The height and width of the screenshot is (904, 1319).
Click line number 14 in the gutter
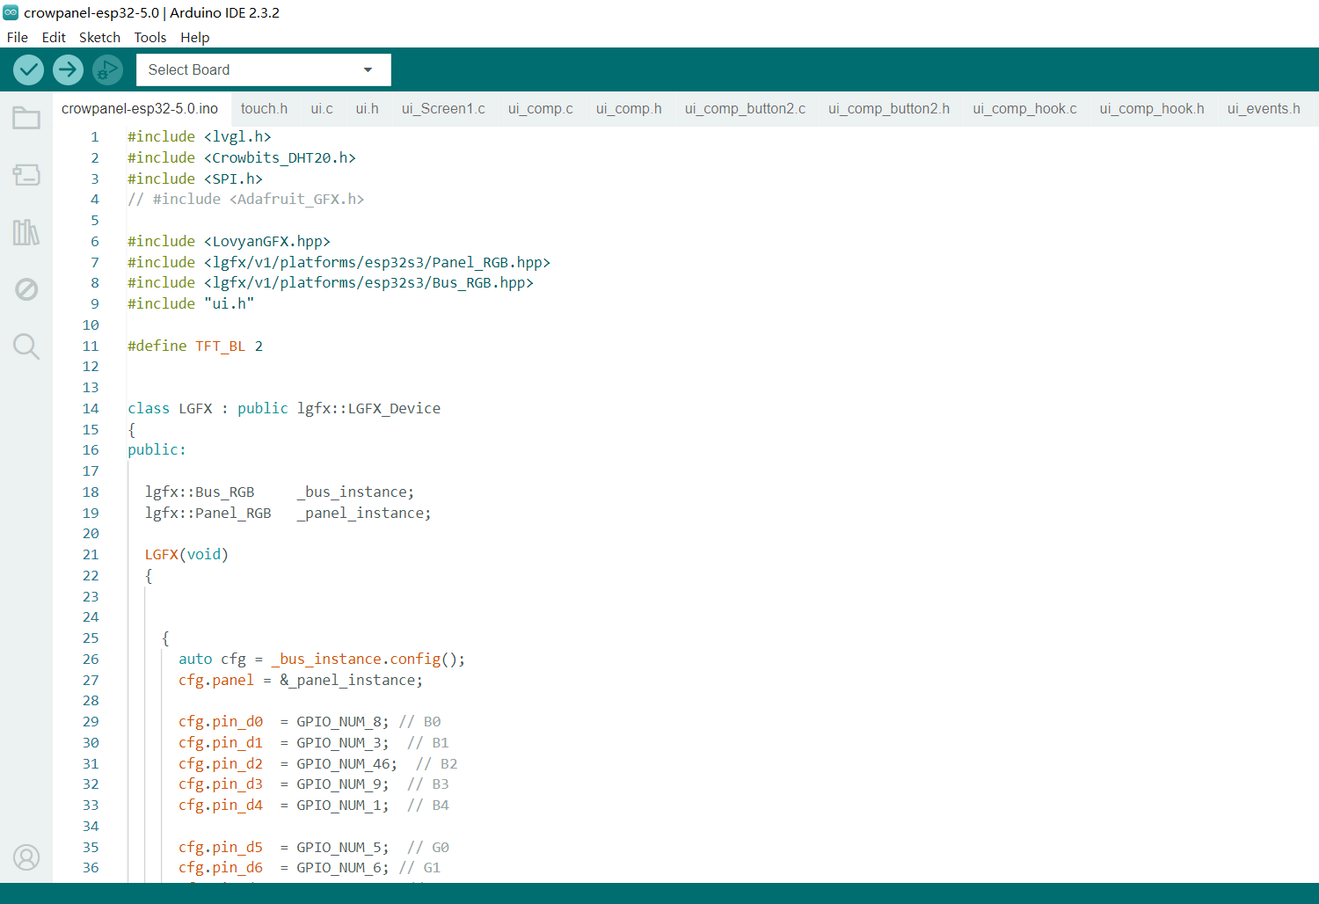coord(91,409)
